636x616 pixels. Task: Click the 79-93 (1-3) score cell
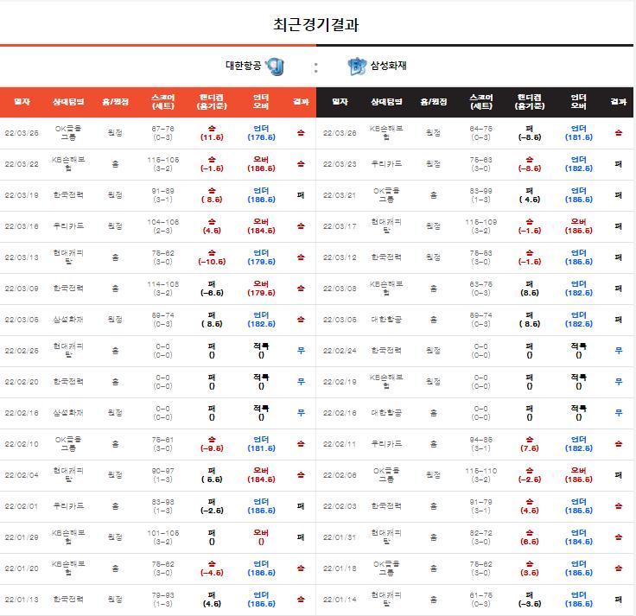163,600
